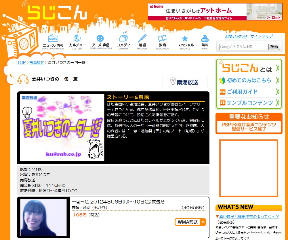Click the chevron beside サンプルコンテンツ
The width and height of the screenshot is (288, 240).
[x=278, y=103]
